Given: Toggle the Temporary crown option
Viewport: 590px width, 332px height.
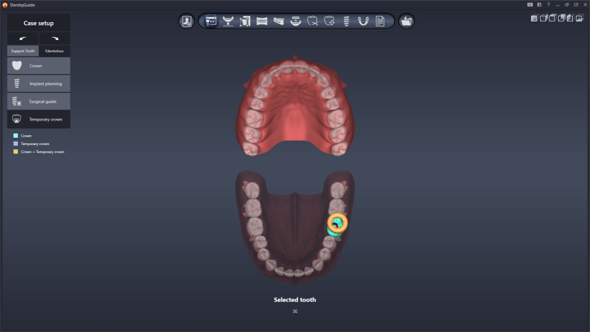Looking at the screenshot, I should click(39, 119).
